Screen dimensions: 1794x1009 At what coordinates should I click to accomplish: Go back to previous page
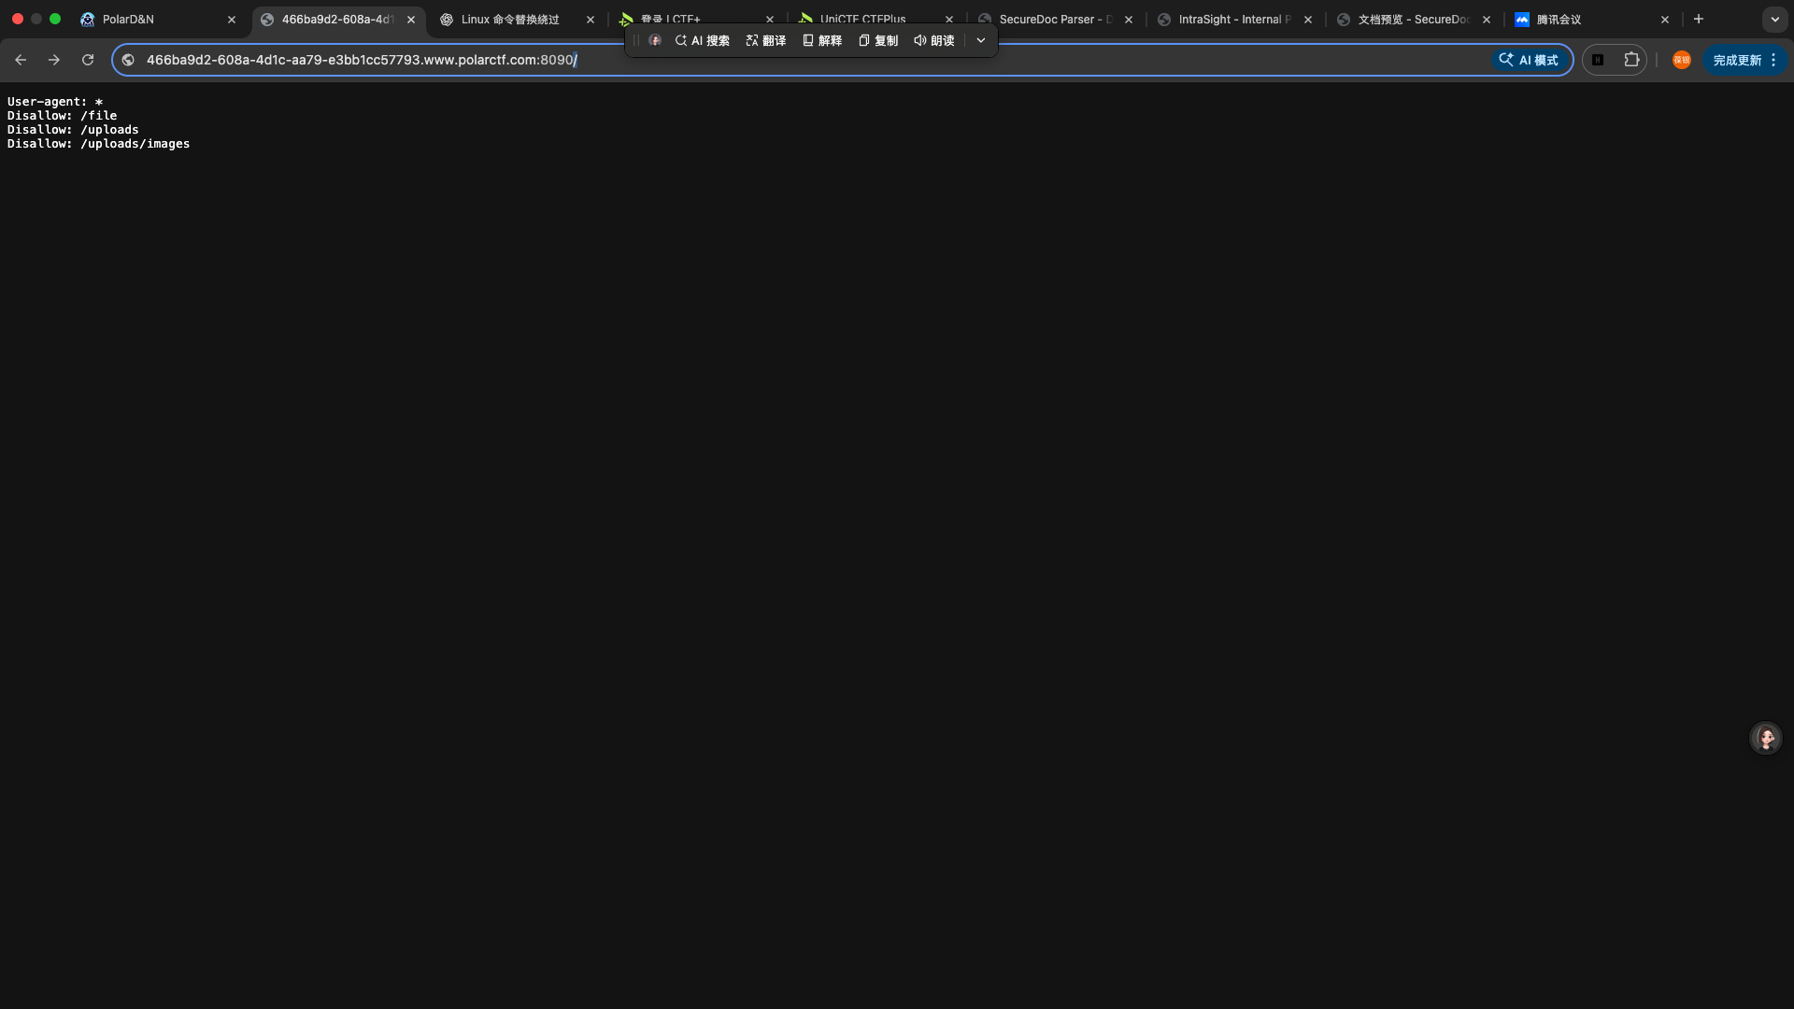[x=21, y=60]
